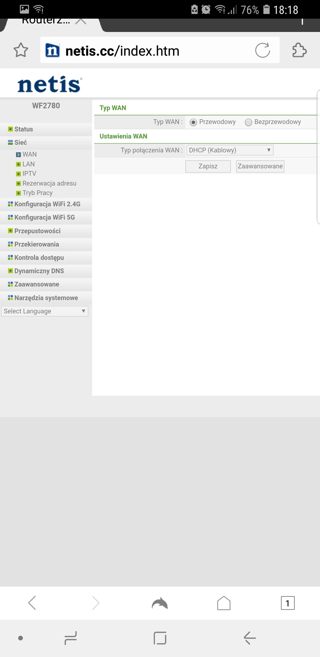
Task: Select the Przewodowy radio button
Action: [193, 122]
